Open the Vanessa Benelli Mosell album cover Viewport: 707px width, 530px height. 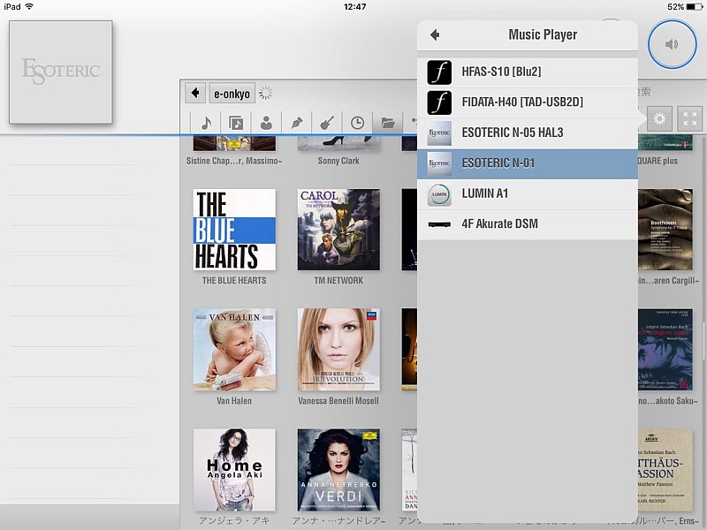(x=338, y=350)
